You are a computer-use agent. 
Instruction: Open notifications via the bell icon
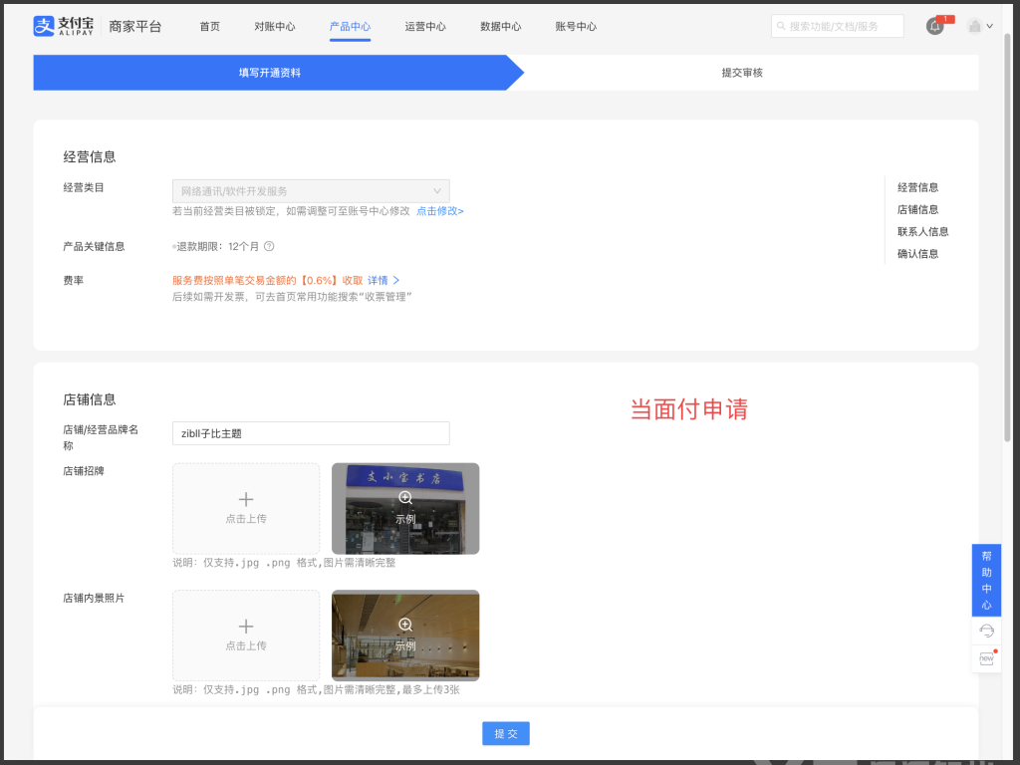click(934, 27)
